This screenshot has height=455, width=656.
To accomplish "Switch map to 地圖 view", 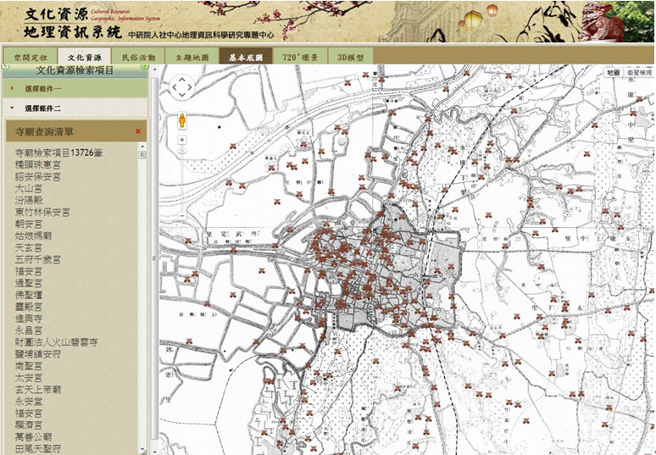I will pyautogui.click(x=614, y=74).
